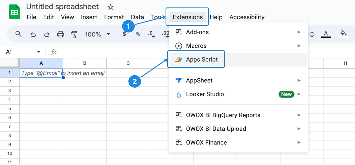Format as percent

pyautogui.click(x=138, y=34)
